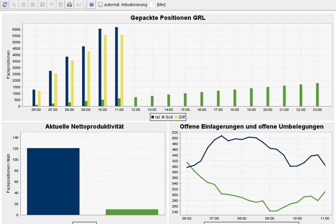
Task: Click the green Soll legend swatch
Action: (163, 117)
